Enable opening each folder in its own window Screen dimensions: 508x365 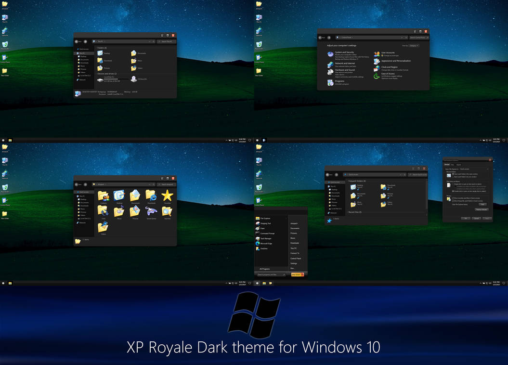453,177
